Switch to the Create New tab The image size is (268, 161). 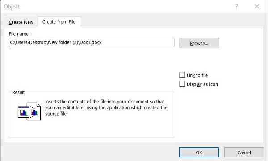(21, 22)
